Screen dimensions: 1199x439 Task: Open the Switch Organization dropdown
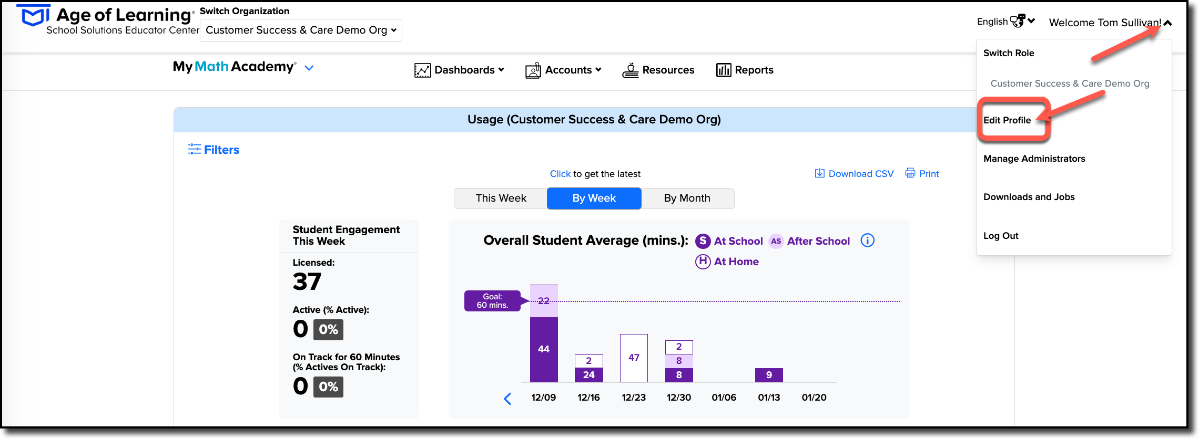(301, 30)
